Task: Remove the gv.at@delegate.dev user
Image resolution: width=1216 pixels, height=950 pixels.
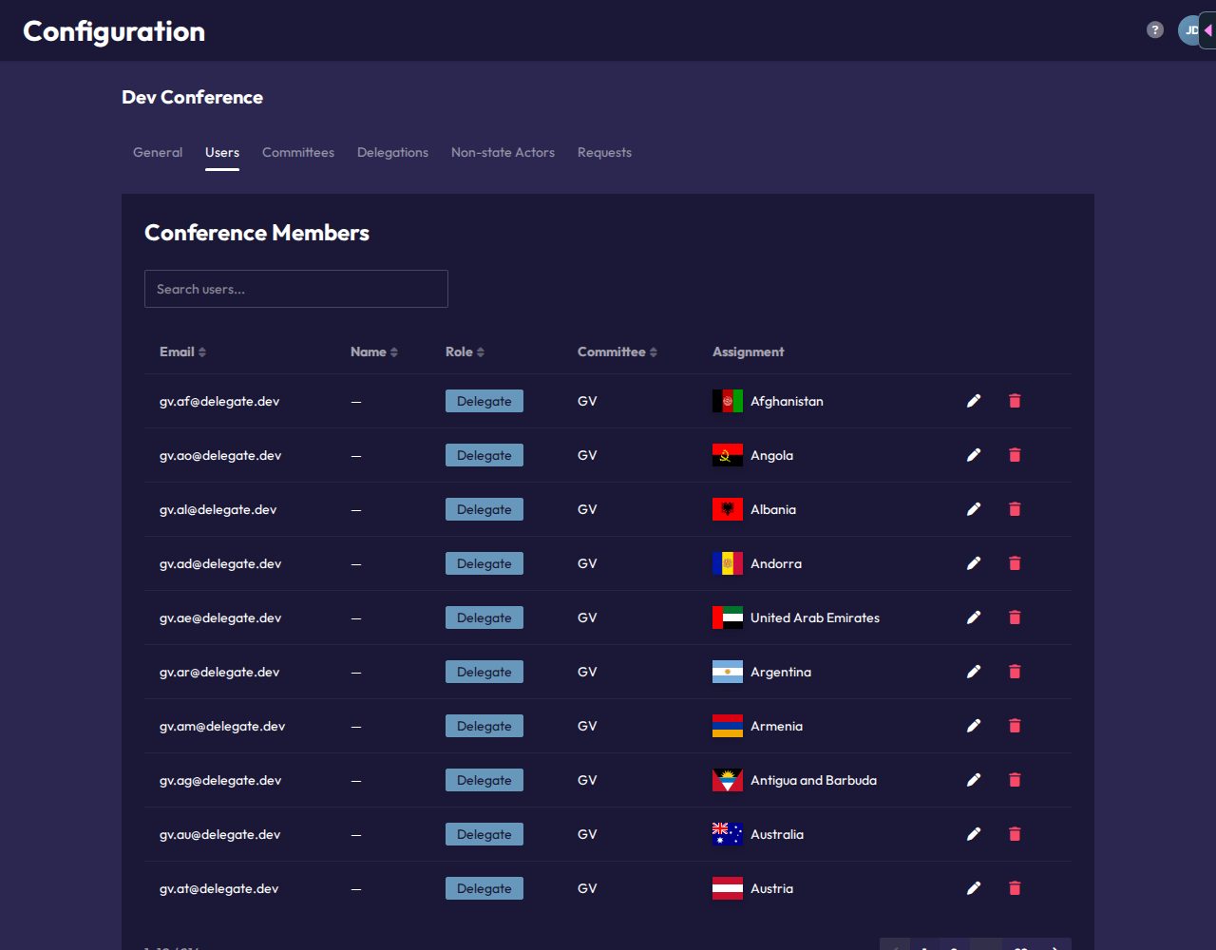Action: 1015,888
